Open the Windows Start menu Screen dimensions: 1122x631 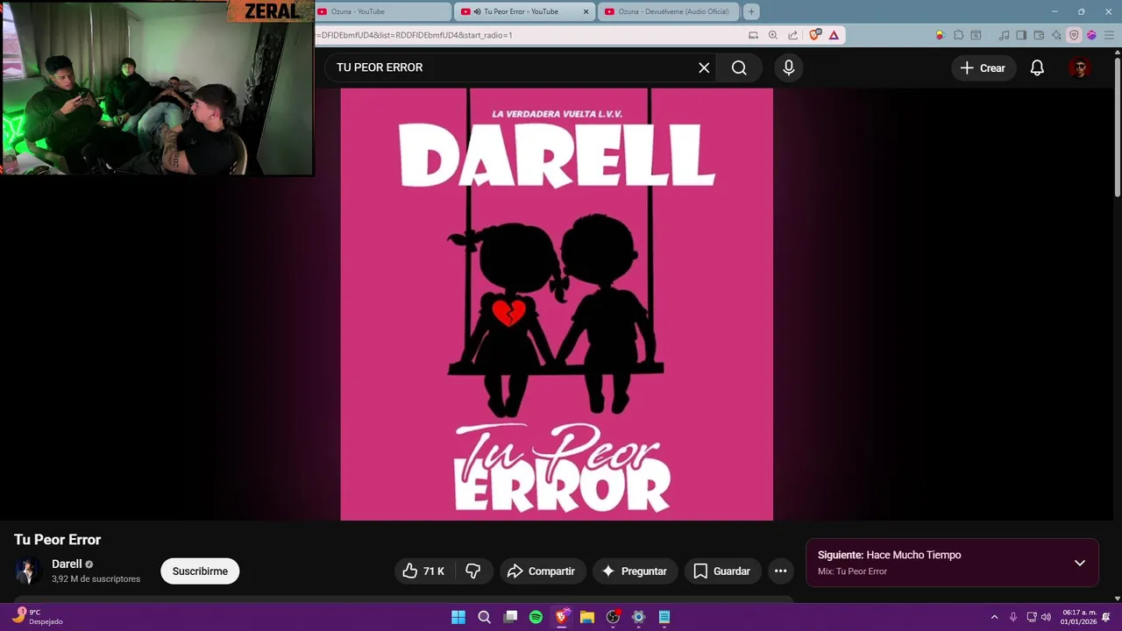(458, 617)
